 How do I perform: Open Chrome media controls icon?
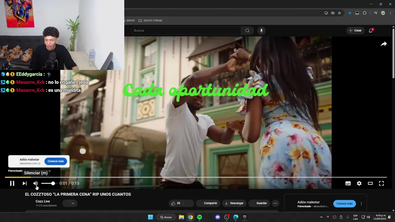(x=376, y=13)
